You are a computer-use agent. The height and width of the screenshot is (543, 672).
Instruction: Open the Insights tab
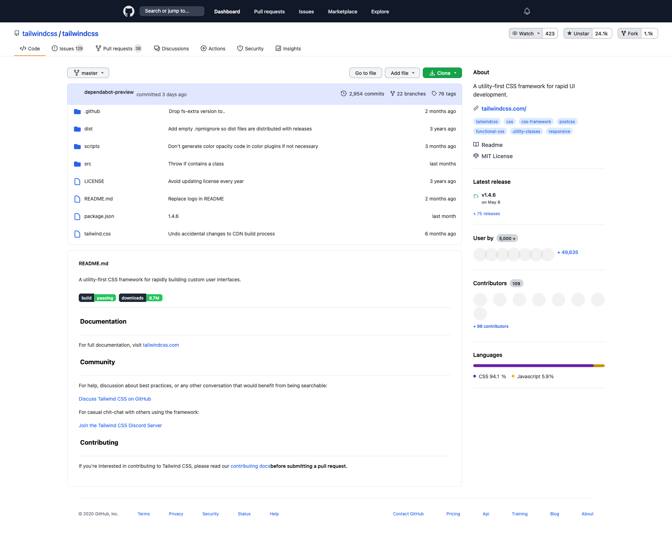click(x=288, y=49)
